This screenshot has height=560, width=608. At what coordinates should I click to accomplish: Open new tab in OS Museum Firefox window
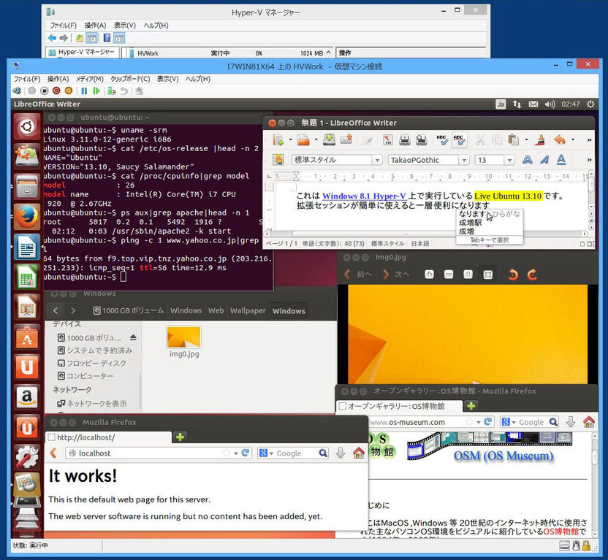tap(471, 406)
